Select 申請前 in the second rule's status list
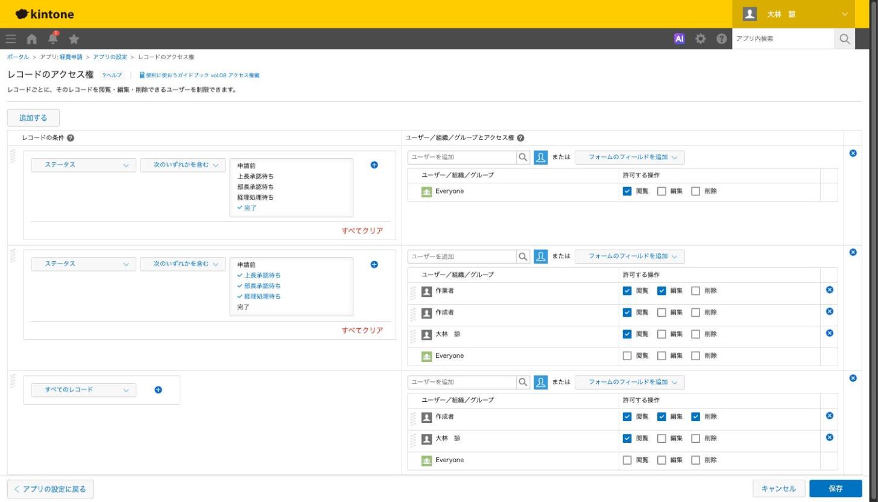The width and height of the screenshot is (878, 502). (x=247, y=264)
